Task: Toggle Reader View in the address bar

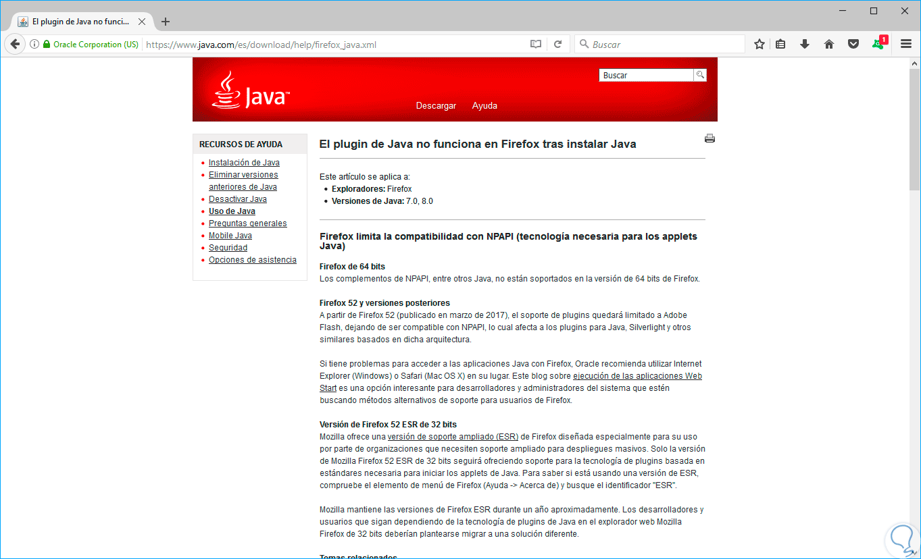Action: pos(536,44)
